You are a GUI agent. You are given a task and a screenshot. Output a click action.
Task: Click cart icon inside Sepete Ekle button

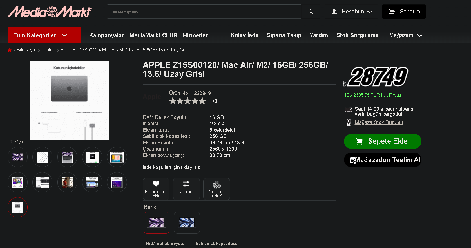[359, 141]
